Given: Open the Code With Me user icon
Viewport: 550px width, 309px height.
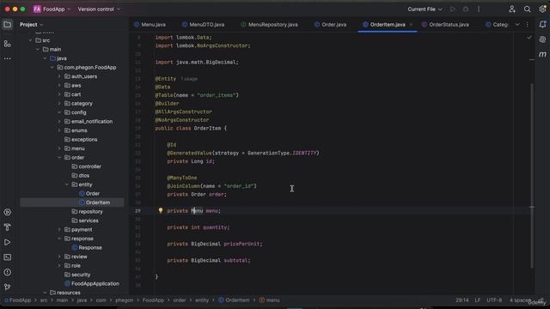Looking at the screenshot, I should [512, 9].
